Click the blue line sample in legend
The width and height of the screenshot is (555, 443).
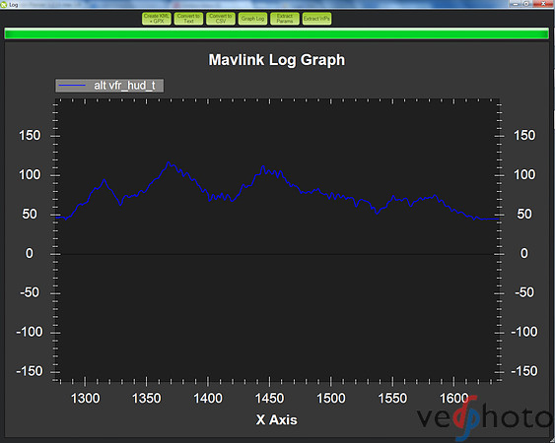click(72, 86)
